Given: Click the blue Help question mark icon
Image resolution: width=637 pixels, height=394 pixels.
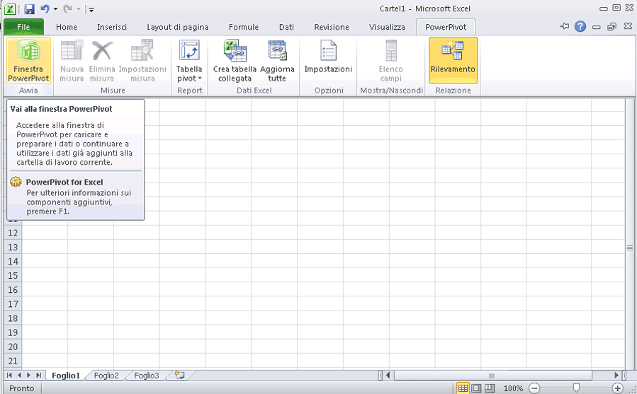Looking at the screenshot, I should [580, 26].
